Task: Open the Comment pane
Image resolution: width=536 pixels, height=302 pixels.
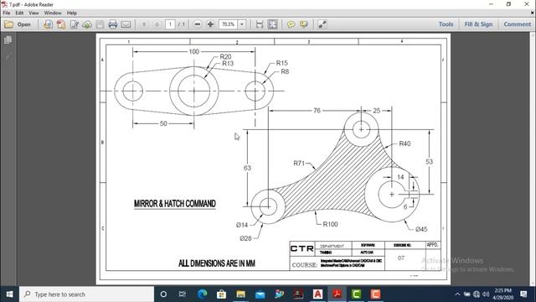Action: [x=517, y=24]
